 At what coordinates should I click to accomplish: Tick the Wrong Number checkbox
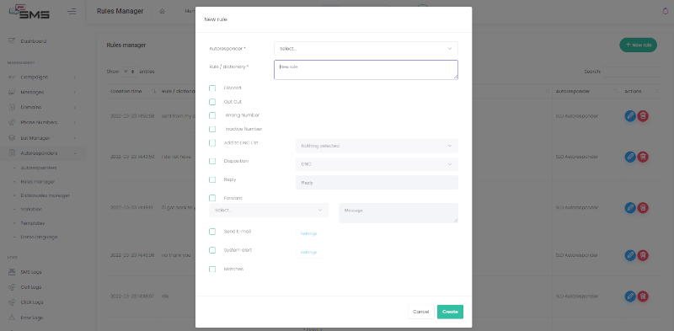tap(212, 115)
